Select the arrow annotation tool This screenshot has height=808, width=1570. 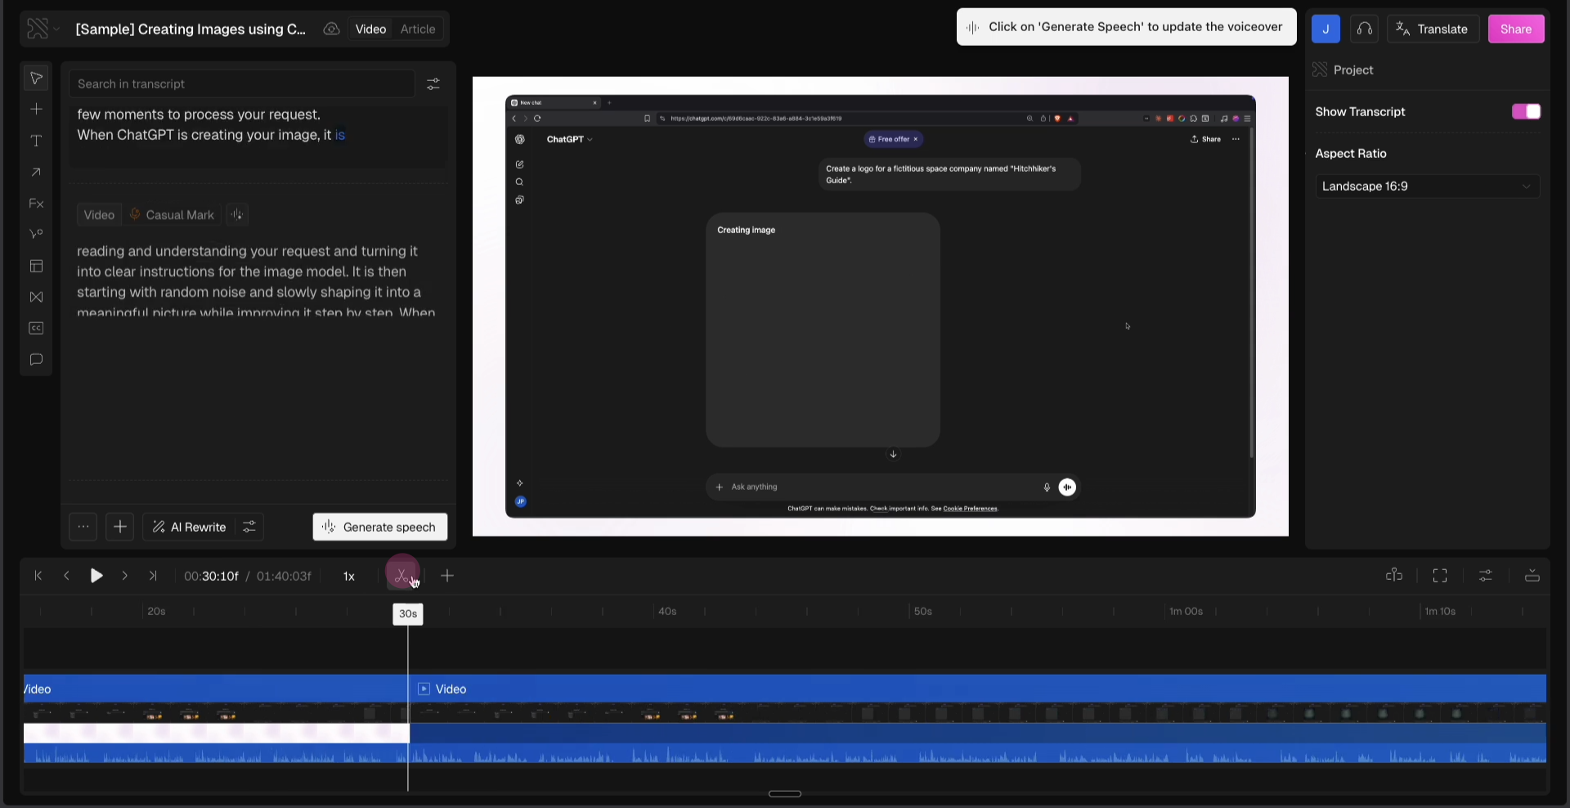click(36, 173)
